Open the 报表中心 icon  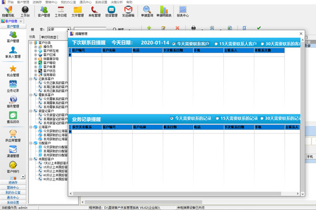pyautogui.click(x=183, y=12)
